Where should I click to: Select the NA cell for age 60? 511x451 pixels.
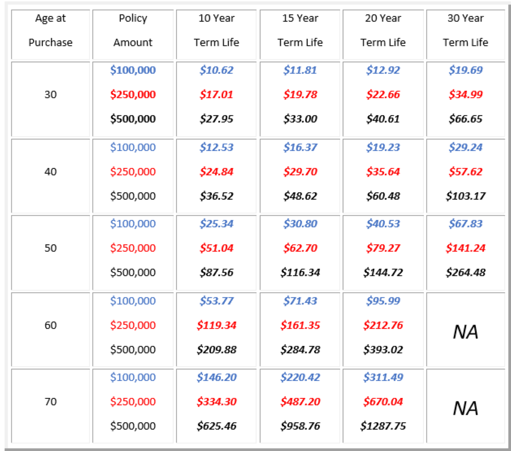tap(465, 332)
